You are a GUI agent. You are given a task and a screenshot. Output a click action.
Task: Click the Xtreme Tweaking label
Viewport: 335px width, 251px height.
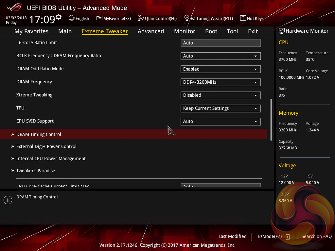34,95
